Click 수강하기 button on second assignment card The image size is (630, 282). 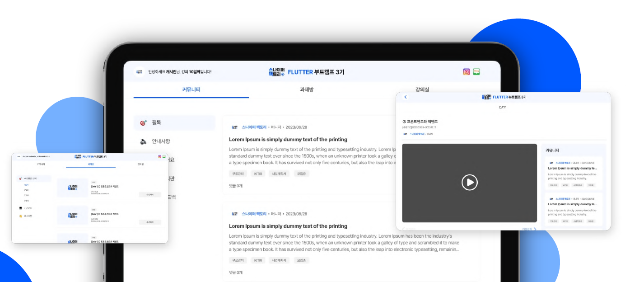(x=150, y=222)
